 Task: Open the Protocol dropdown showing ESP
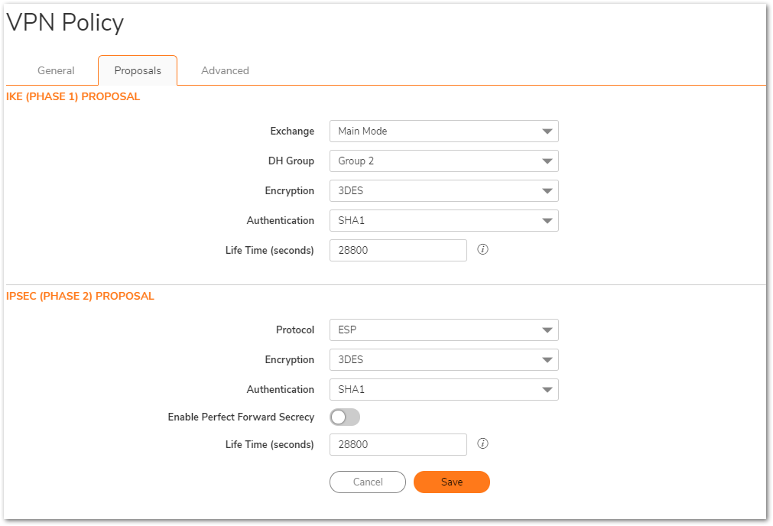point(443,330)
